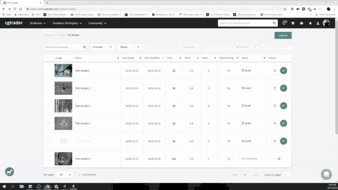The width and height of the screenshot is (338, 190).
Task: Open the Windows Start menu
Action: point(4,186)
